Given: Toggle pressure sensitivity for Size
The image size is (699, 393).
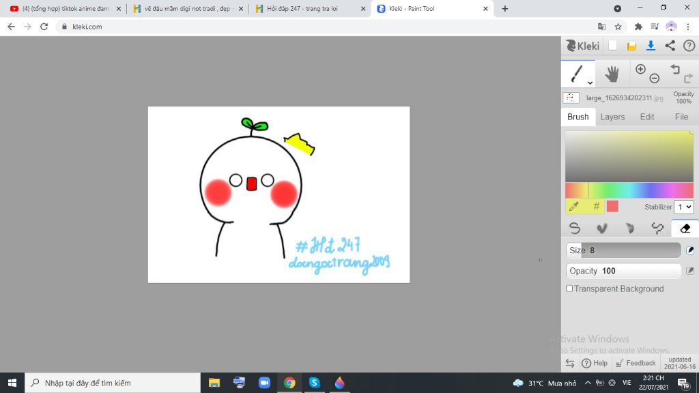Looking at the screenshot, I should [690, 250].
